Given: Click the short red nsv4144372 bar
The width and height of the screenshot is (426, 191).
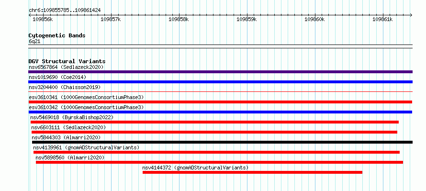Looking at the screenshot, I should pyautogui.click(x=252, y=172).
